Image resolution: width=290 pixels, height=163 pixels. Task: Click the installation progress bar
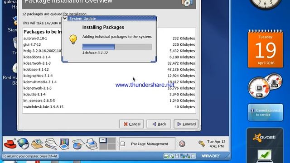(117, 47)
